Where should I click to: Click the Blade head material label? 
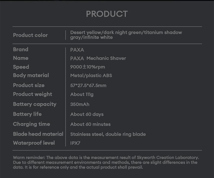[x=38, y=134]
